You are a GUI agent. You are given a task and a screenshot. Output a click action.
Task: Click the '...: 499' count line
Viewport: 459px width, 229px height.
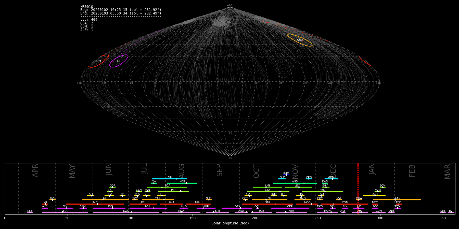point(89,20)
